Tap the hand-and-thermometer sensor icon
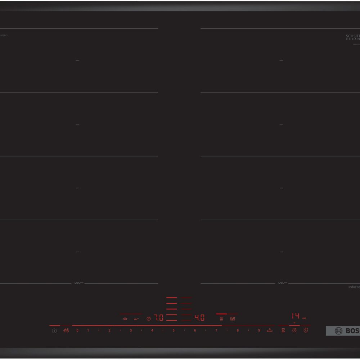The width and height of the screenshot is (360, 360). click(66, 330)
